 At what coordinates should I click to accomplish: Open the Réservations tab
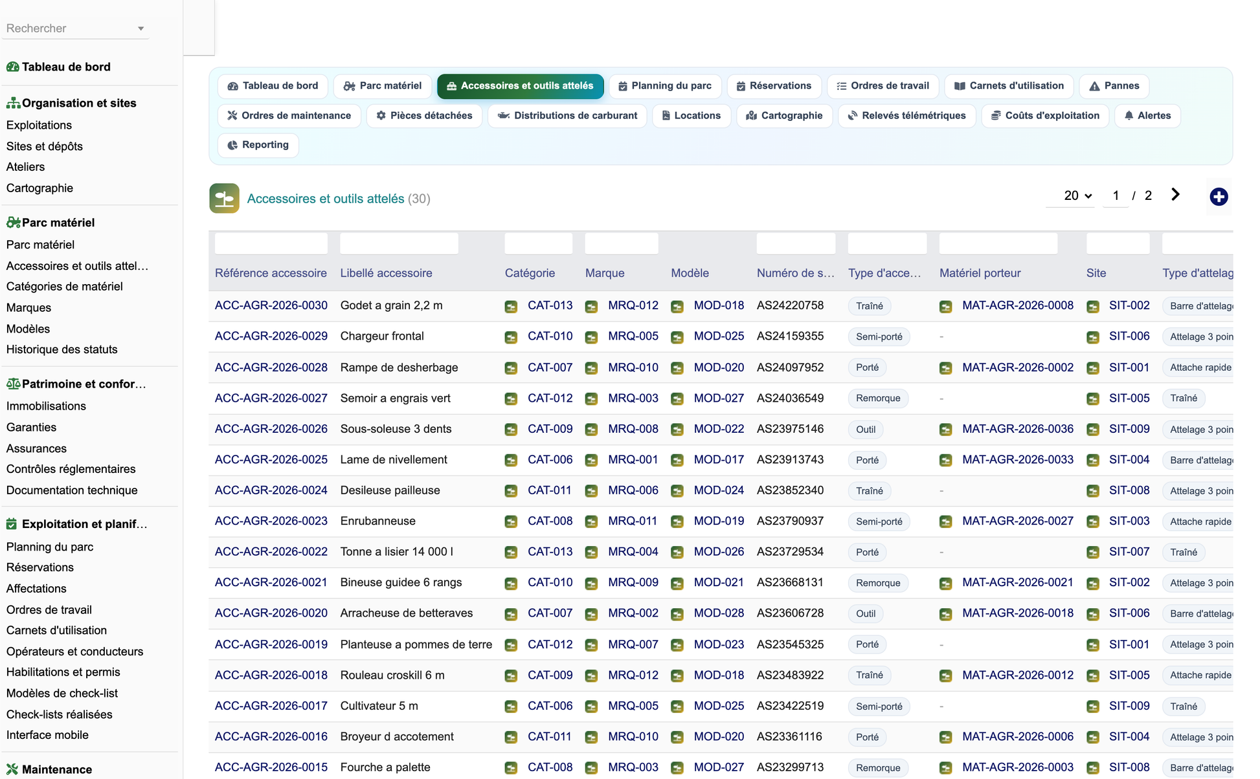pos(774,86)
